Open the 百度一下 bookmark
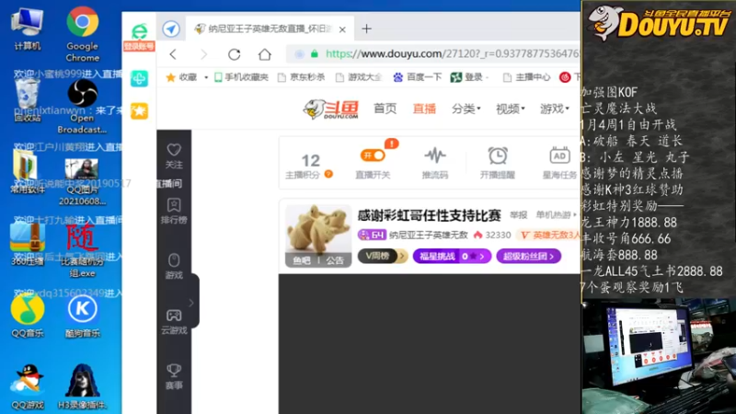This screenshot has height=414, width=736. (418, 77)
